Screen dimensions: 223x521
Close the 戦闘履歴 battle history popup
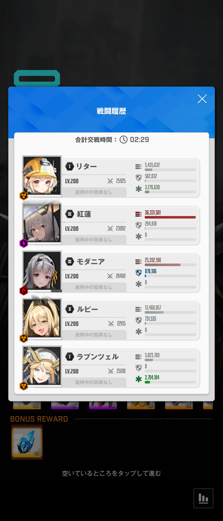[202, 99]
